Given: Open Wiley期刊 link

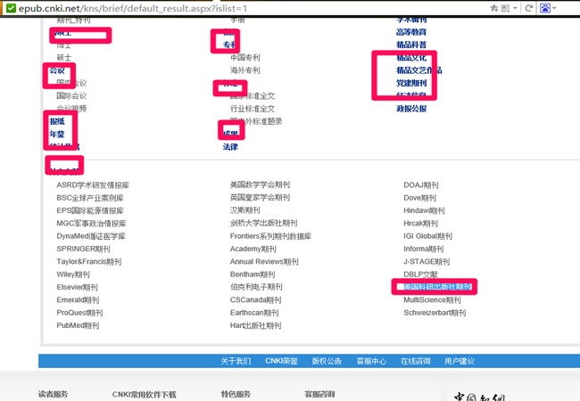Looking at the screenshot, I should coord(73,274).
